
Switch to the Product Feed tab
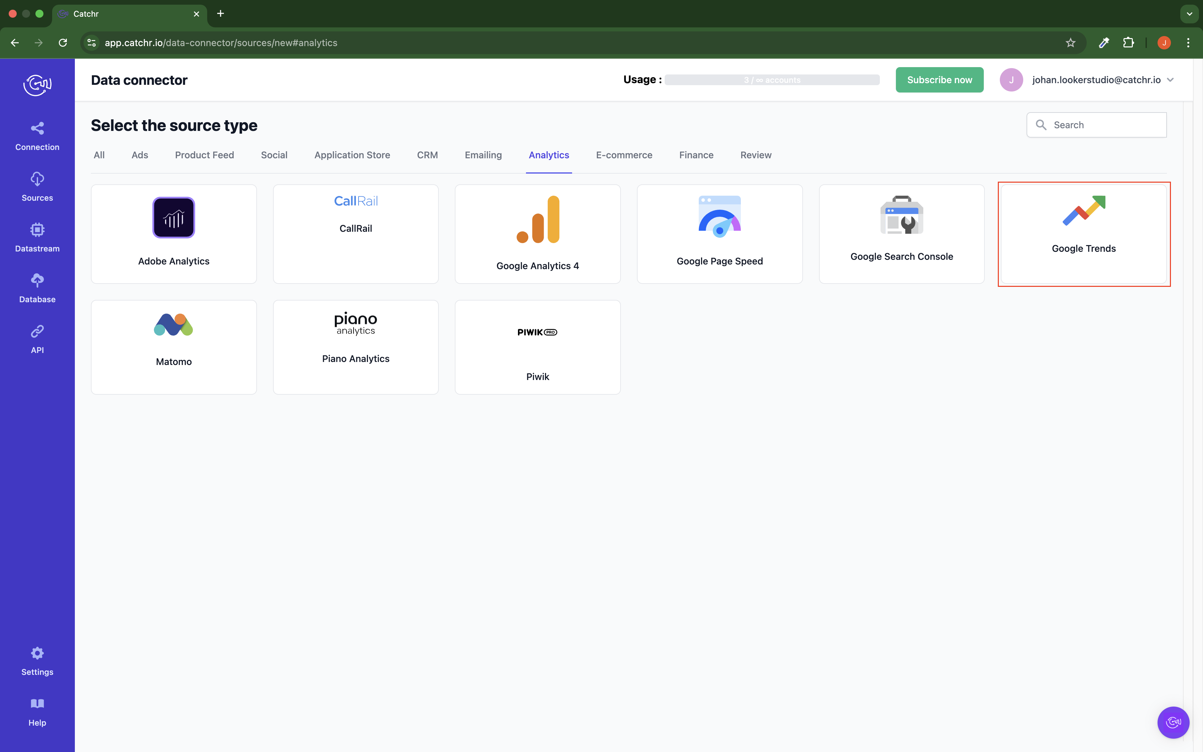[x=205, y=155]
